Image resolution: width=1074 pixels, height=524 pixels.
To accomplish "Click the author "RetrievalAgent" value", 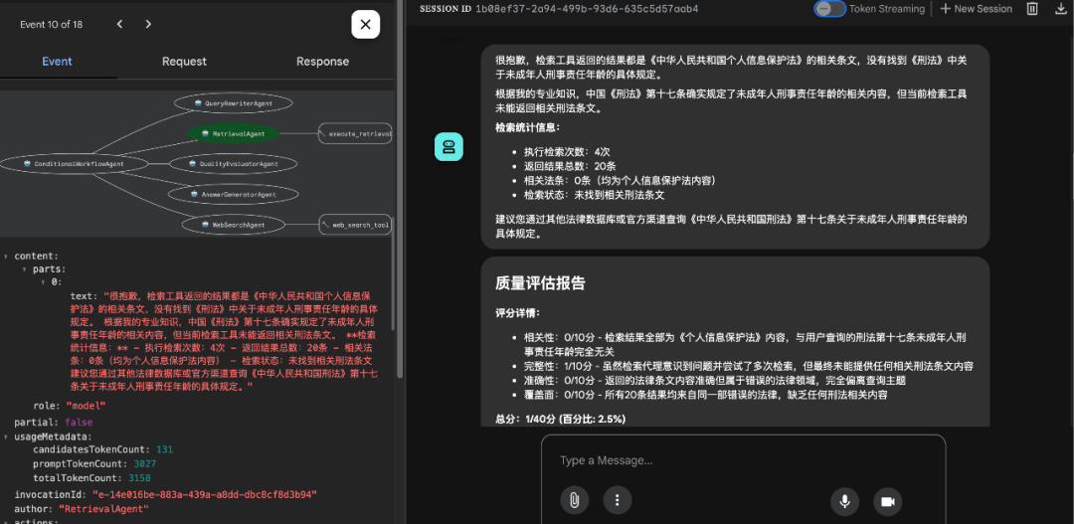I will coord(103,509).
